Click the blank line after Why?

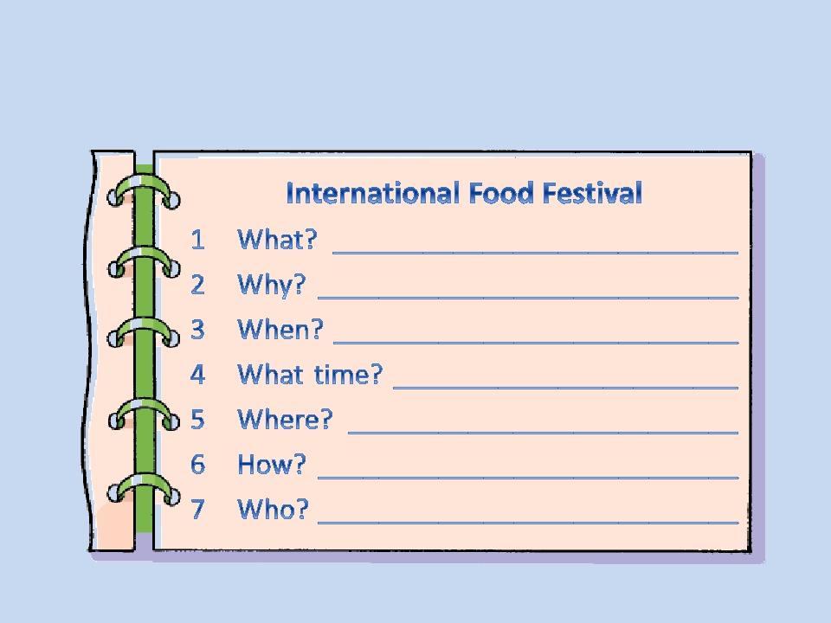528,298
